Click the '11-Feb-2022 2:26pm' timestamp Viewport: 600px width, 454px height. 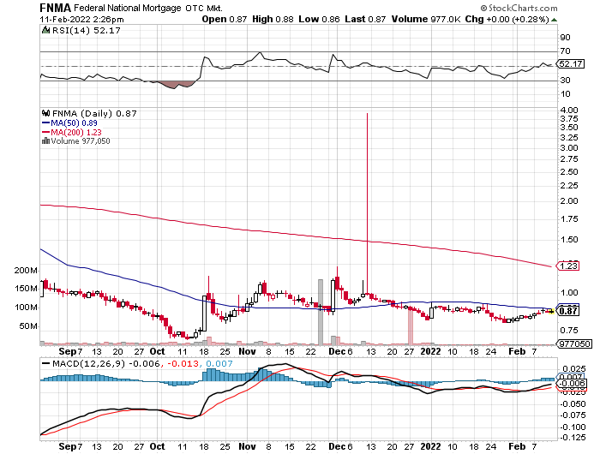(82, 19)
